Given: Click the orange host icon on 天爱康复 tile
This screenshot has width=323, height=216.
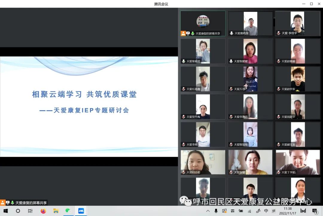Looking at the screenshot, I should point(183,33).
